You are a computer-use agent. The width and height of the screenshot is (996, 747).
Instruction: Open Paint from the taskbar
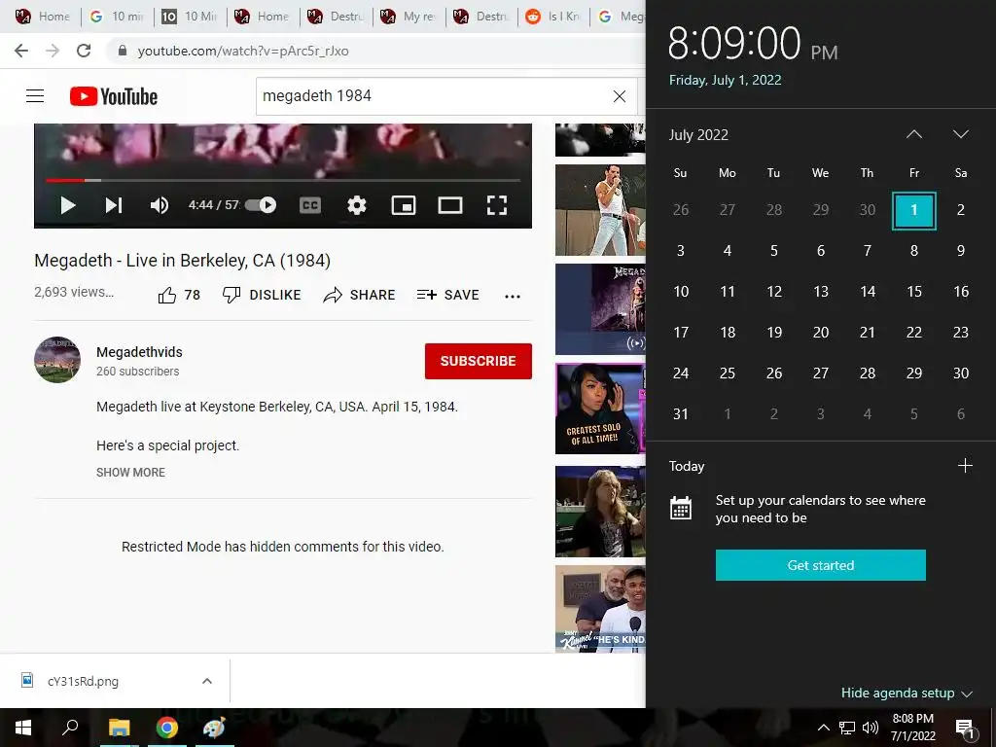click(214, 728)
